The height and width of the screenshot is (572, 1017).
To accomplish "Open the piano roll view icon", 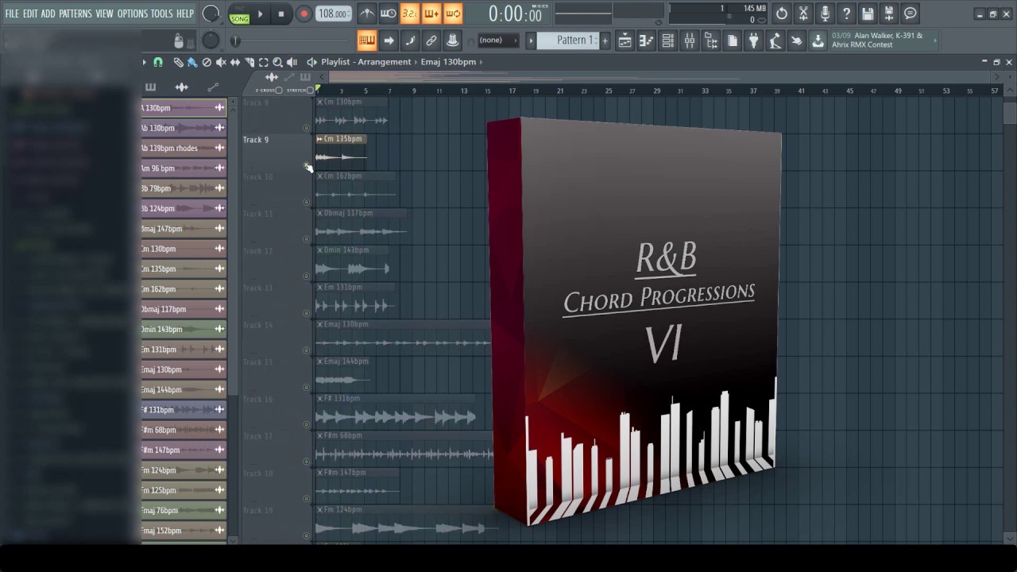I will [x=647, y=41].
